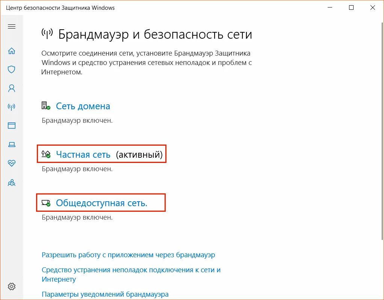Open App & browser control window icon
Image resolution: width=384 pixels, height=300 pixels.
coord(12,125)
